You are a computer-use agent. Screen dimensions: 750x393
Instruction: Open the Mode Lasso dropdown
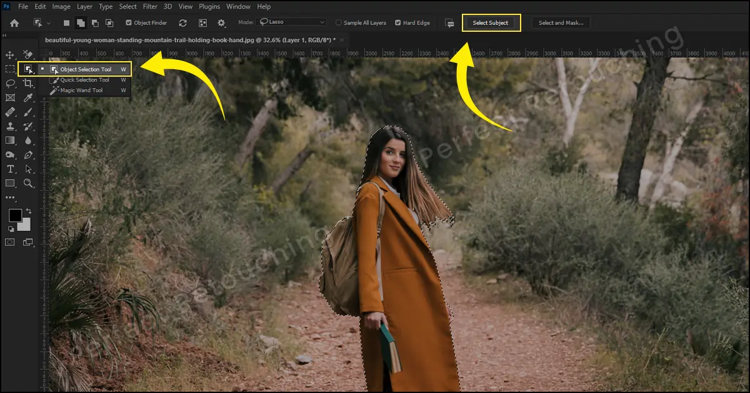coord(291,22)
